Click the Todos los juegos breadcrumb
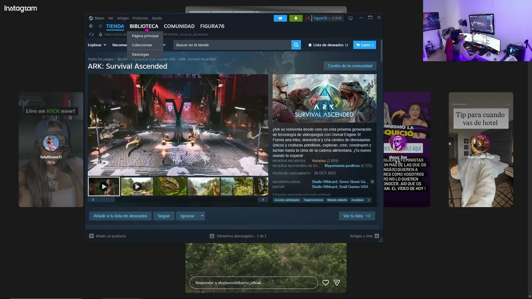Image resolution: width=532 pixels, height=299 pixels. [x=101, y=59]
